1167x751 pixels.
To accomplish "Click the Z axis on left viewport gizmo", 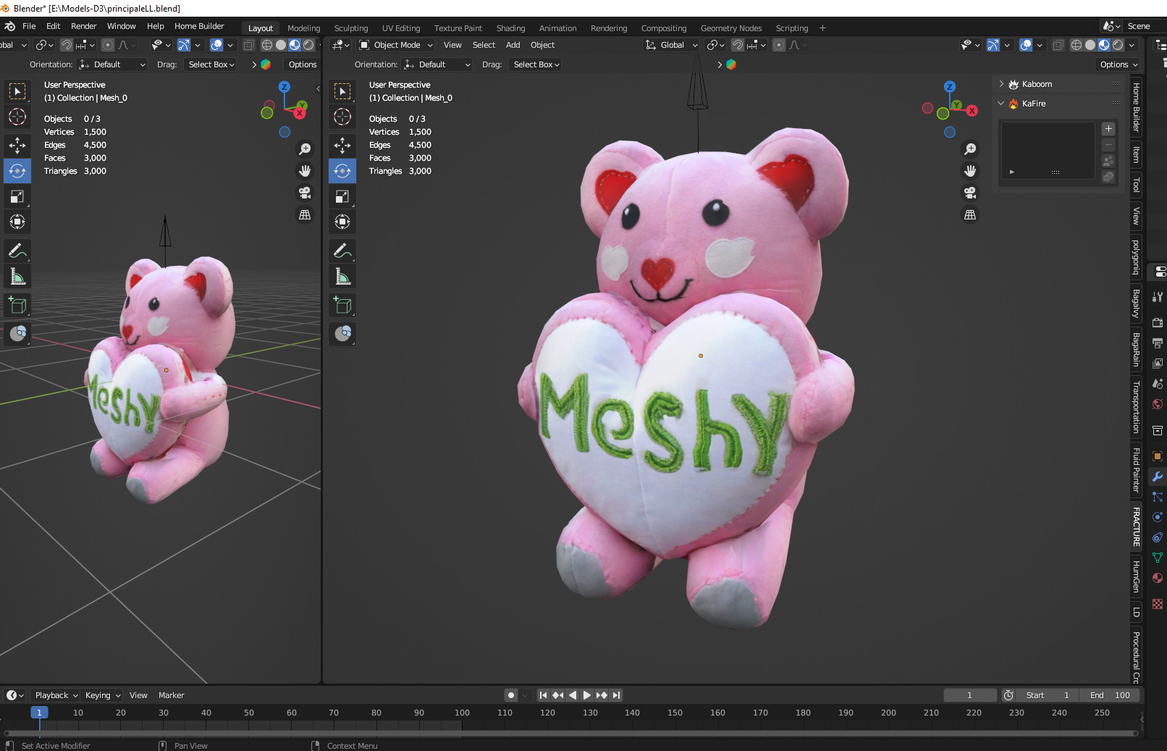I will pos(285,86).
